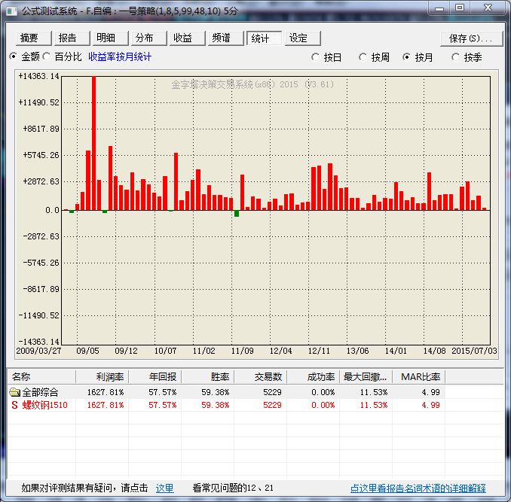This screenshot has width=511, height=502.
Task: Switch statistics to 按日 view
Action: pos(315,57)
